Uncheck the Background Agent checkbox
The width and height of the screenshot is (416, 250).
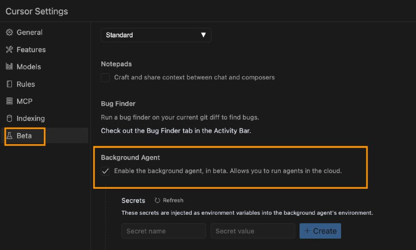(x=106, y=171)
